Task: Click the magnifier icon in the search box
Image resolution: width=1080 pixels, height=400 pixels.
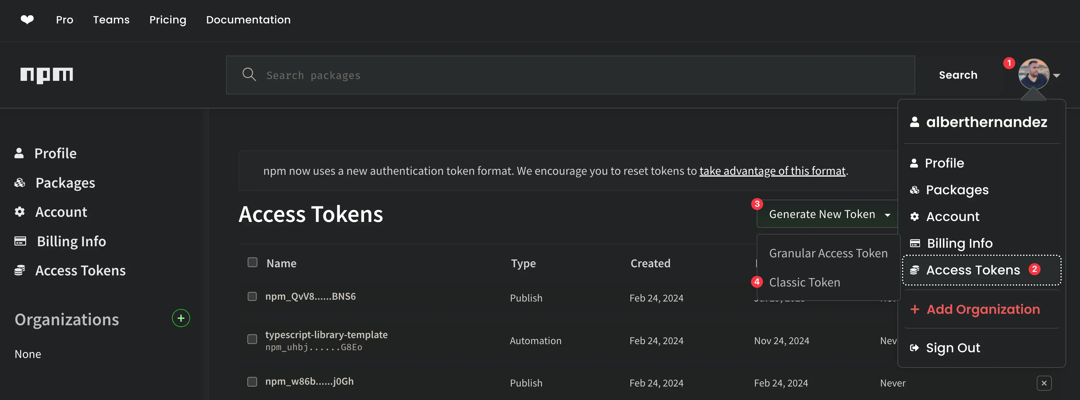Action: [249, 75]
